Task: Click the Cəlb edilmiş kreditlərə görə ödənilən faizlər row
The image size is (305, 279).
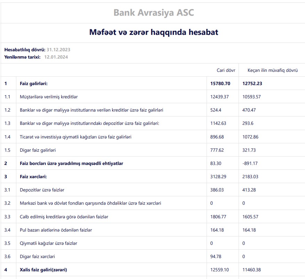Action: point(64,217)
